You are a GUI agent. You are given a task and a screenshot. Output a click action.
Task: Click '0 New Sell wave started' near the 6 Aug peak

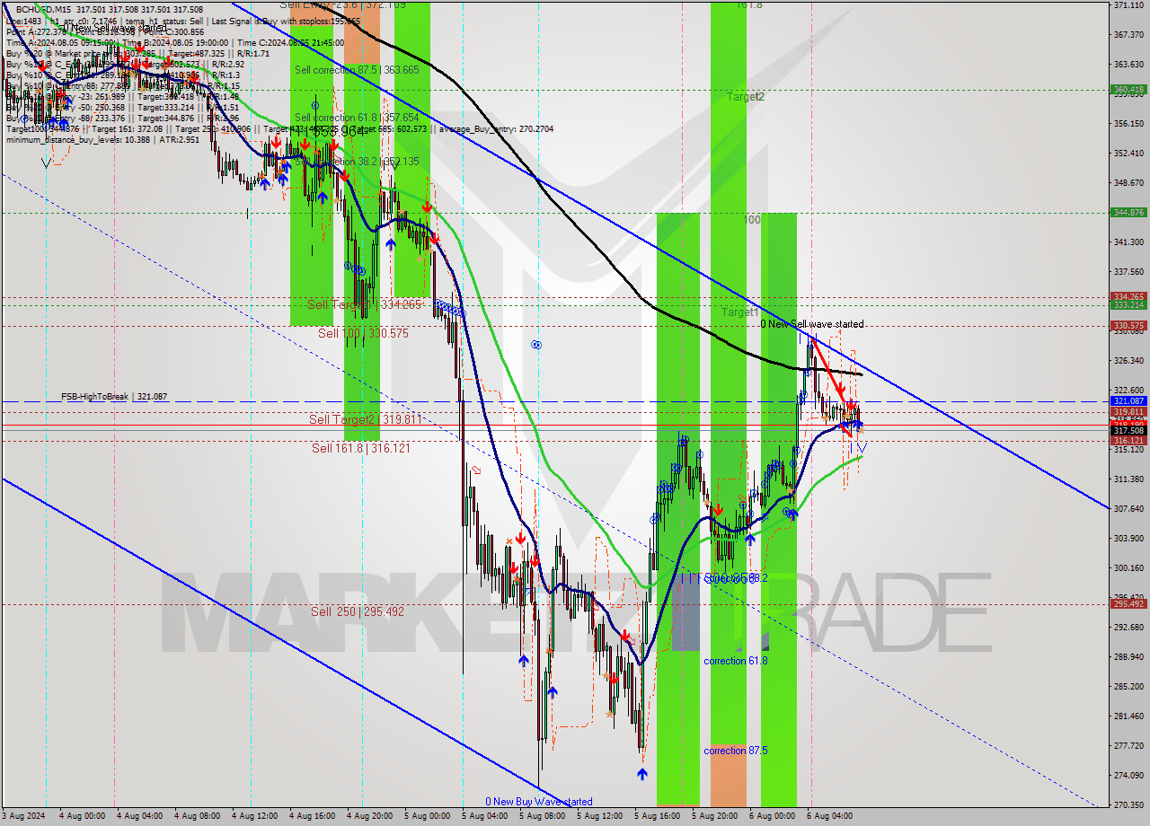pyautogui.click(x=812, y=324)
